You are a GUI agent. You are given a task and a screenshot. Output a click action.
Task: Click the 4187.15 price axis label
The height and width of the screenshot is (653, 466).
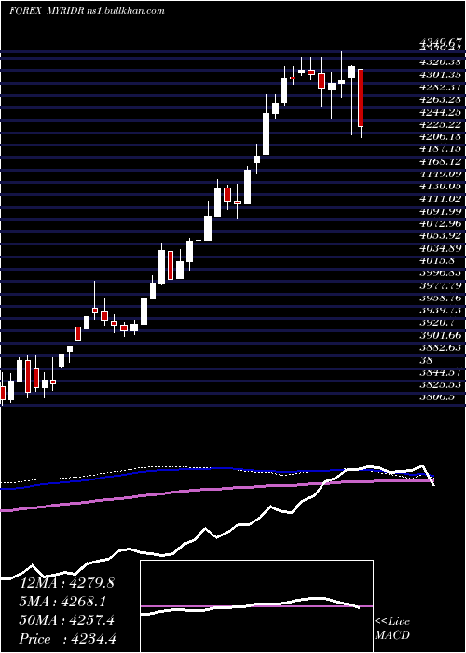tap(442, 148)
